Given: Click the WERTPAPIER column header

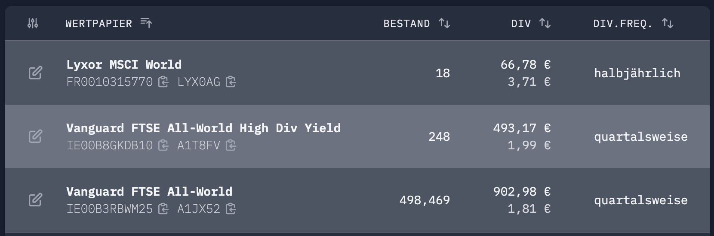Looking at the screenshot, I should [x=98, y=24].
